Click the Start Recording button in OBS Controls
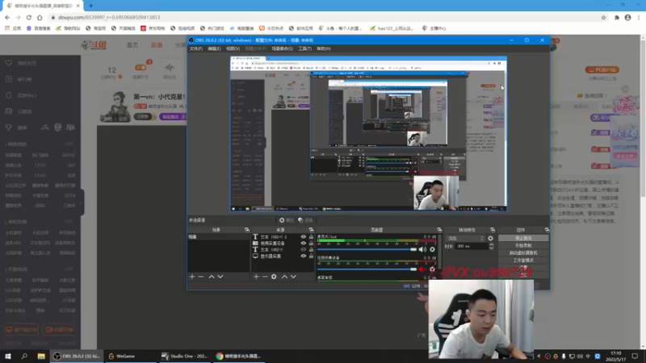The image size is (646, 363). pos(523,246)
